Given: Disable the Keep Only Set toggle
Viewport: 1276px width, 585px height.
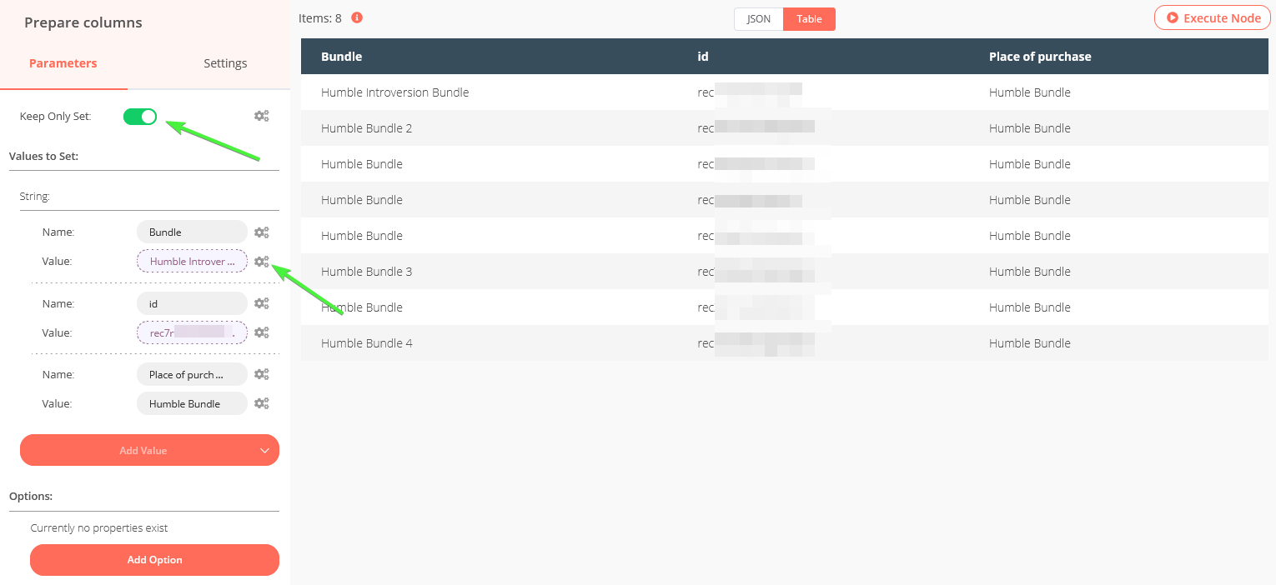Looking at the screenshot, I should pyautogui.click(x=140, y=117).
